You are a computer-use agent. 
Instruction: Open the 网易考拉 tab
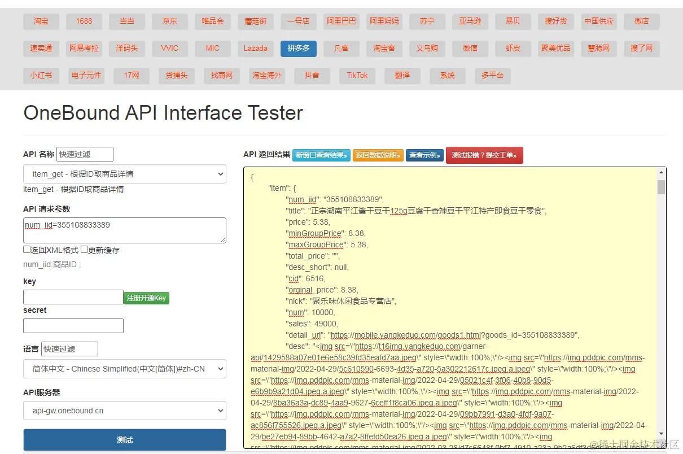tap(84, 49)
